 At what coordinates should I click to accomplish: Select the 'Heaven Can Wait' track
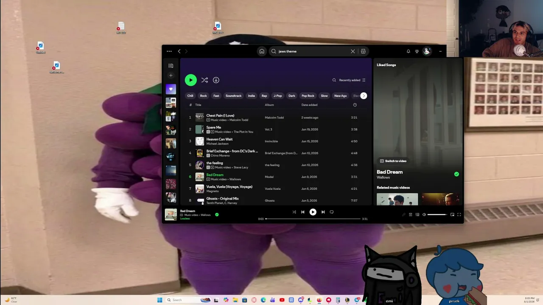point(276,141)
